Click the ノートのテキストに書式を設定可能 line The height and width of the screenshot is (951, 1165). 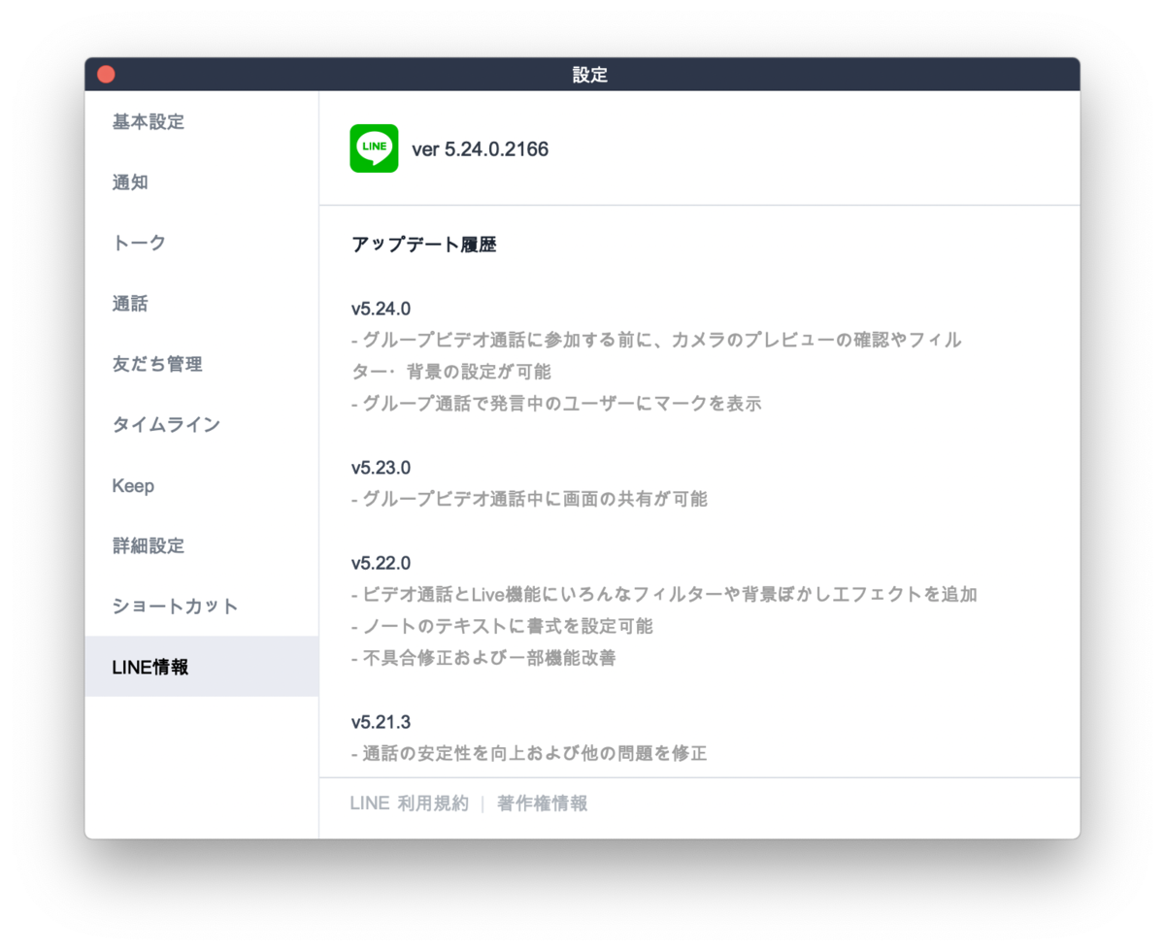[x=502, y=626]
